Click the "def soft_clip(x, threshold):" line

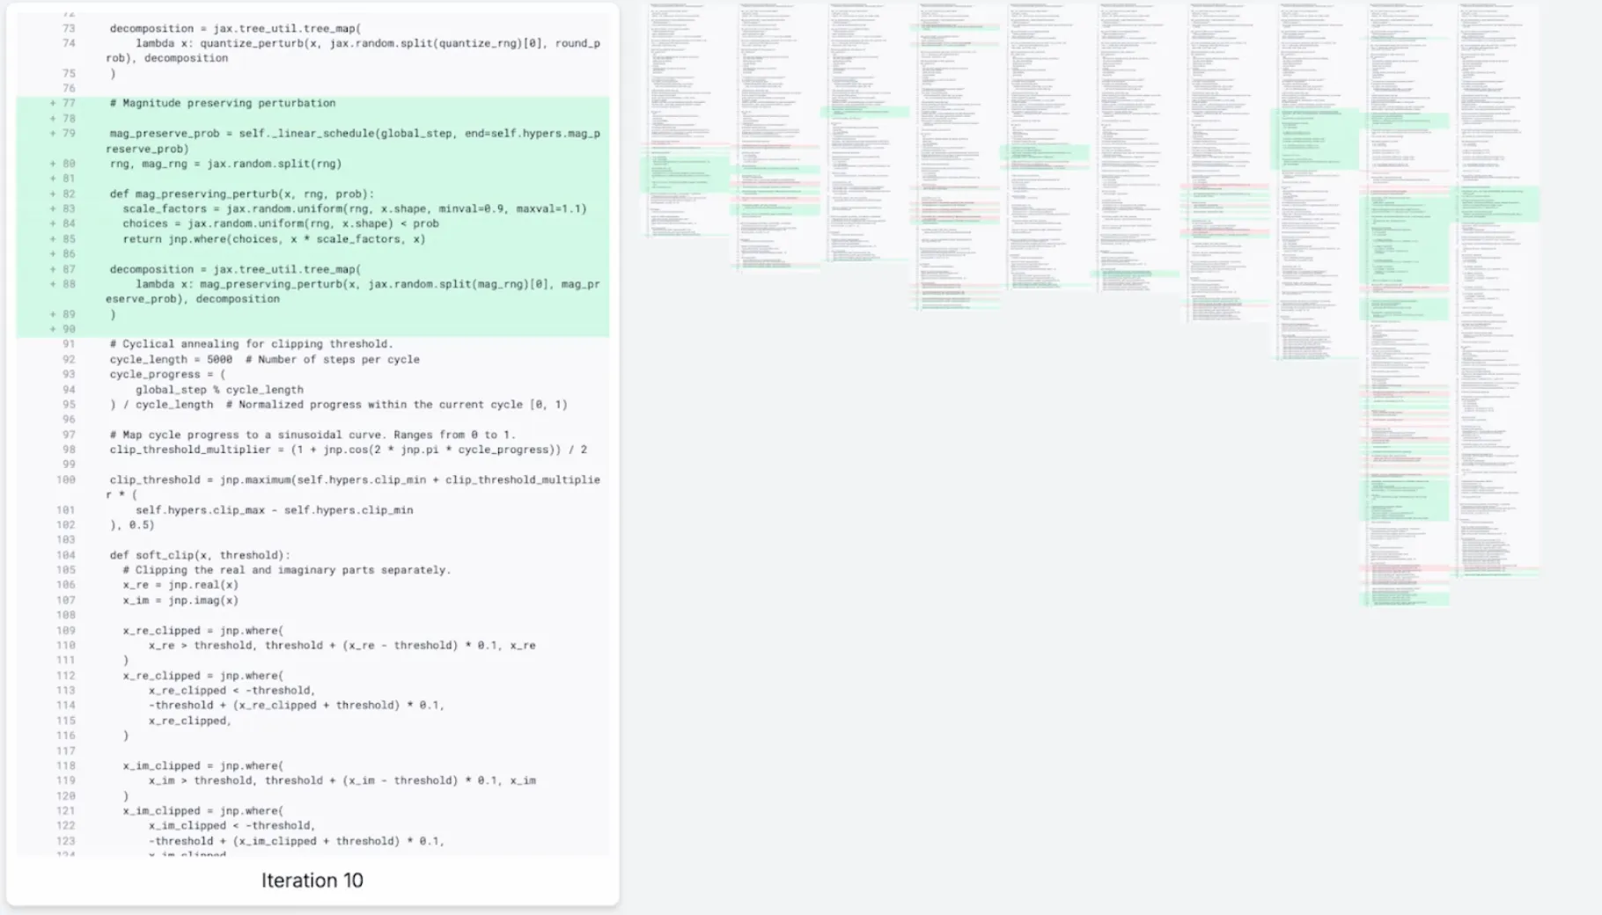(x=200, y=555)
